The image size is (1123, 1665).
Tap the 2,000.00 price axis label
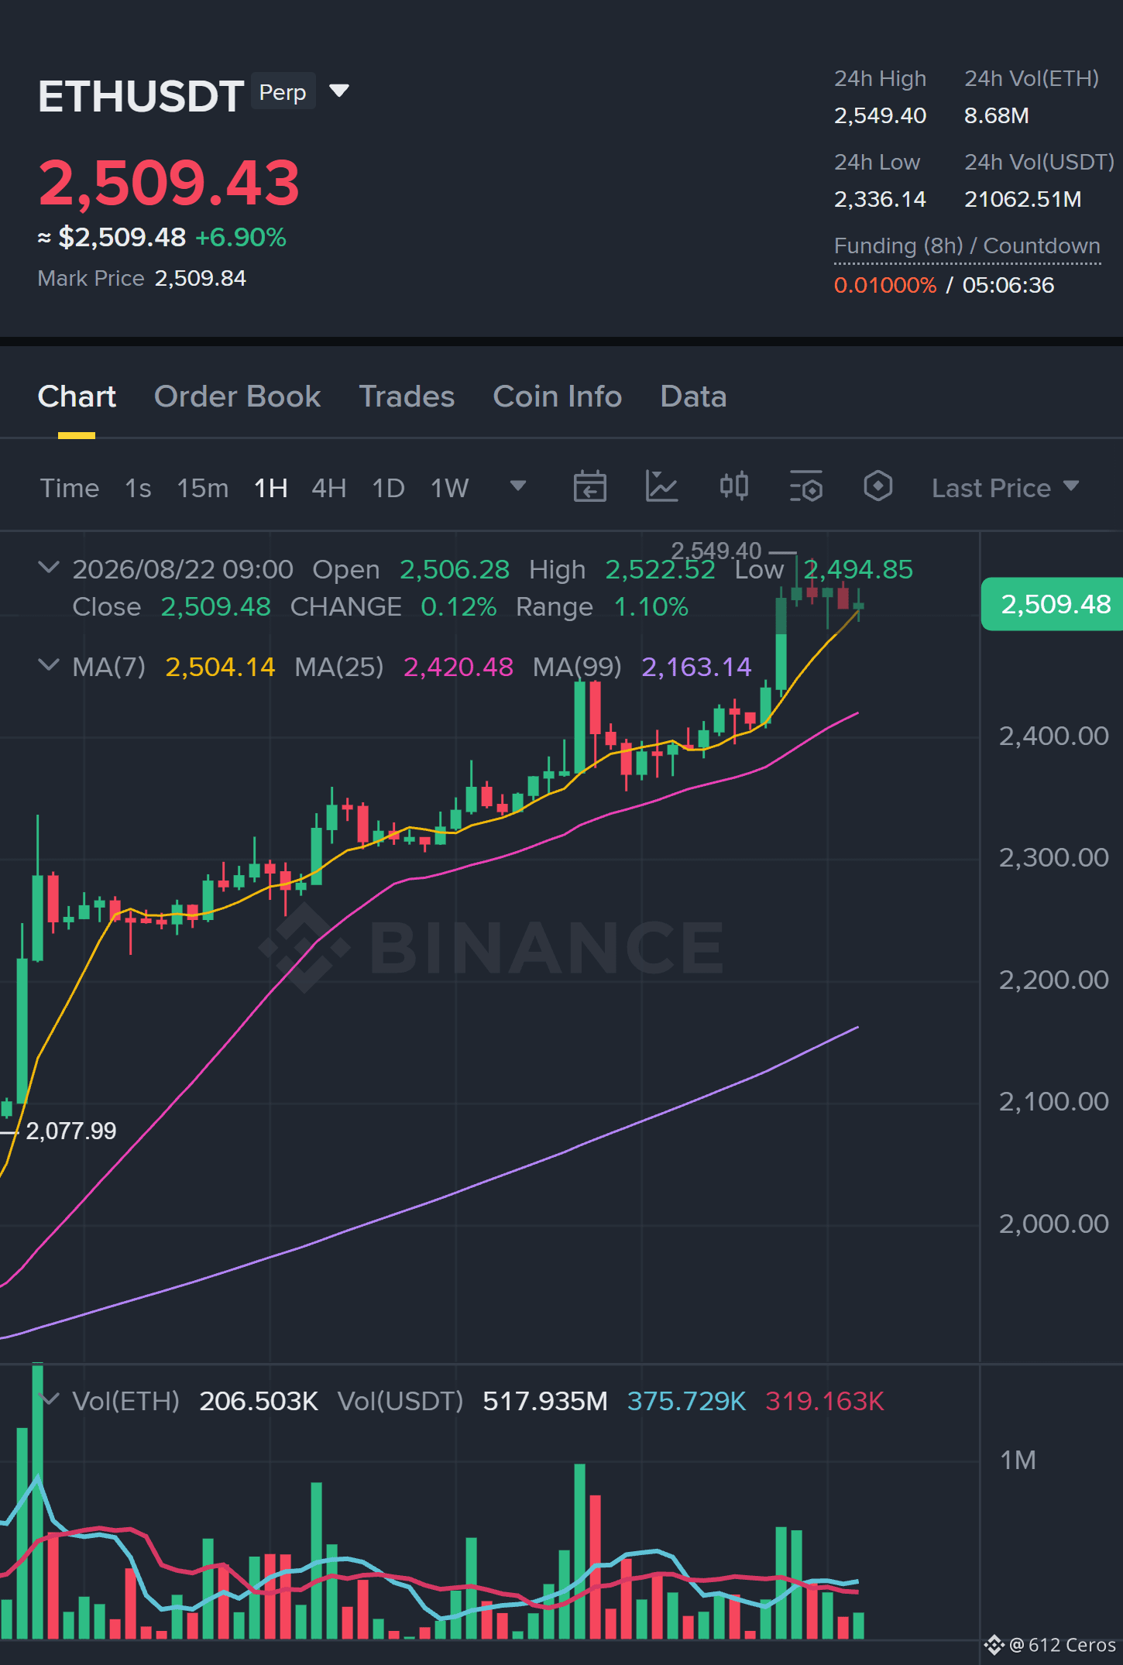click(1054, 1224)
